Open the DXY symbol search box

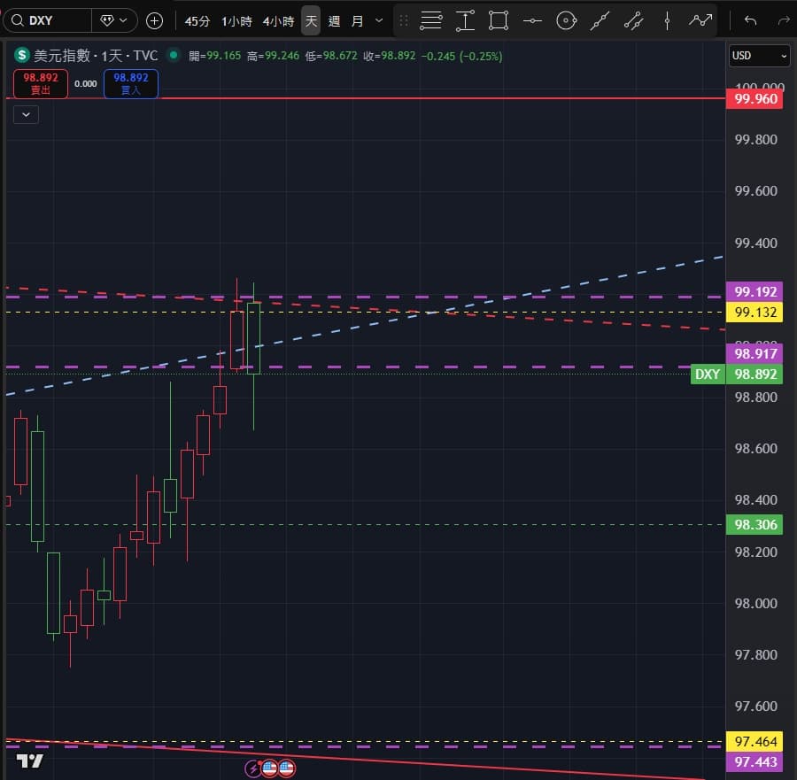point(47,21)
